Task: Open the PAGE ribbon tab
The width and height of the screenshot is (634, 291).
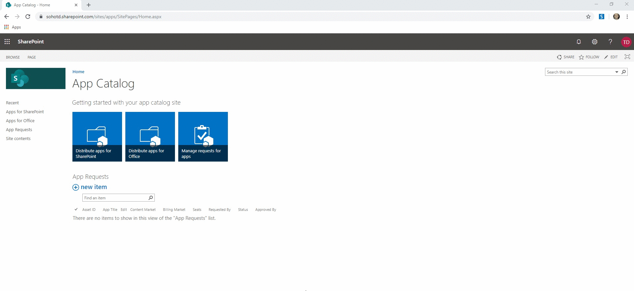Action: coord(32,57)
